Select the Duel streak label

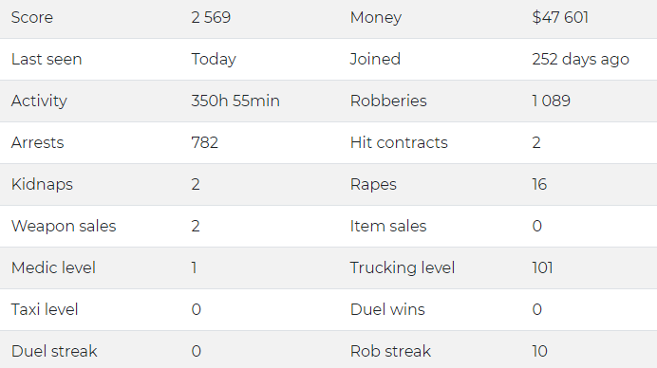54,351
